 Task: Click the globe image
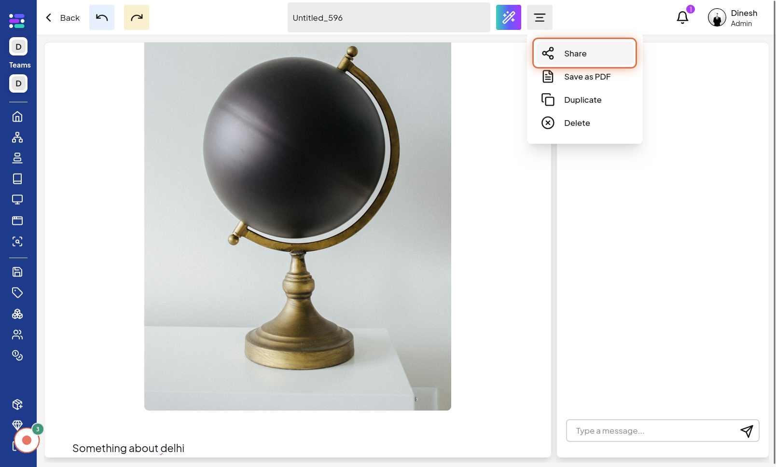(298, 226)
